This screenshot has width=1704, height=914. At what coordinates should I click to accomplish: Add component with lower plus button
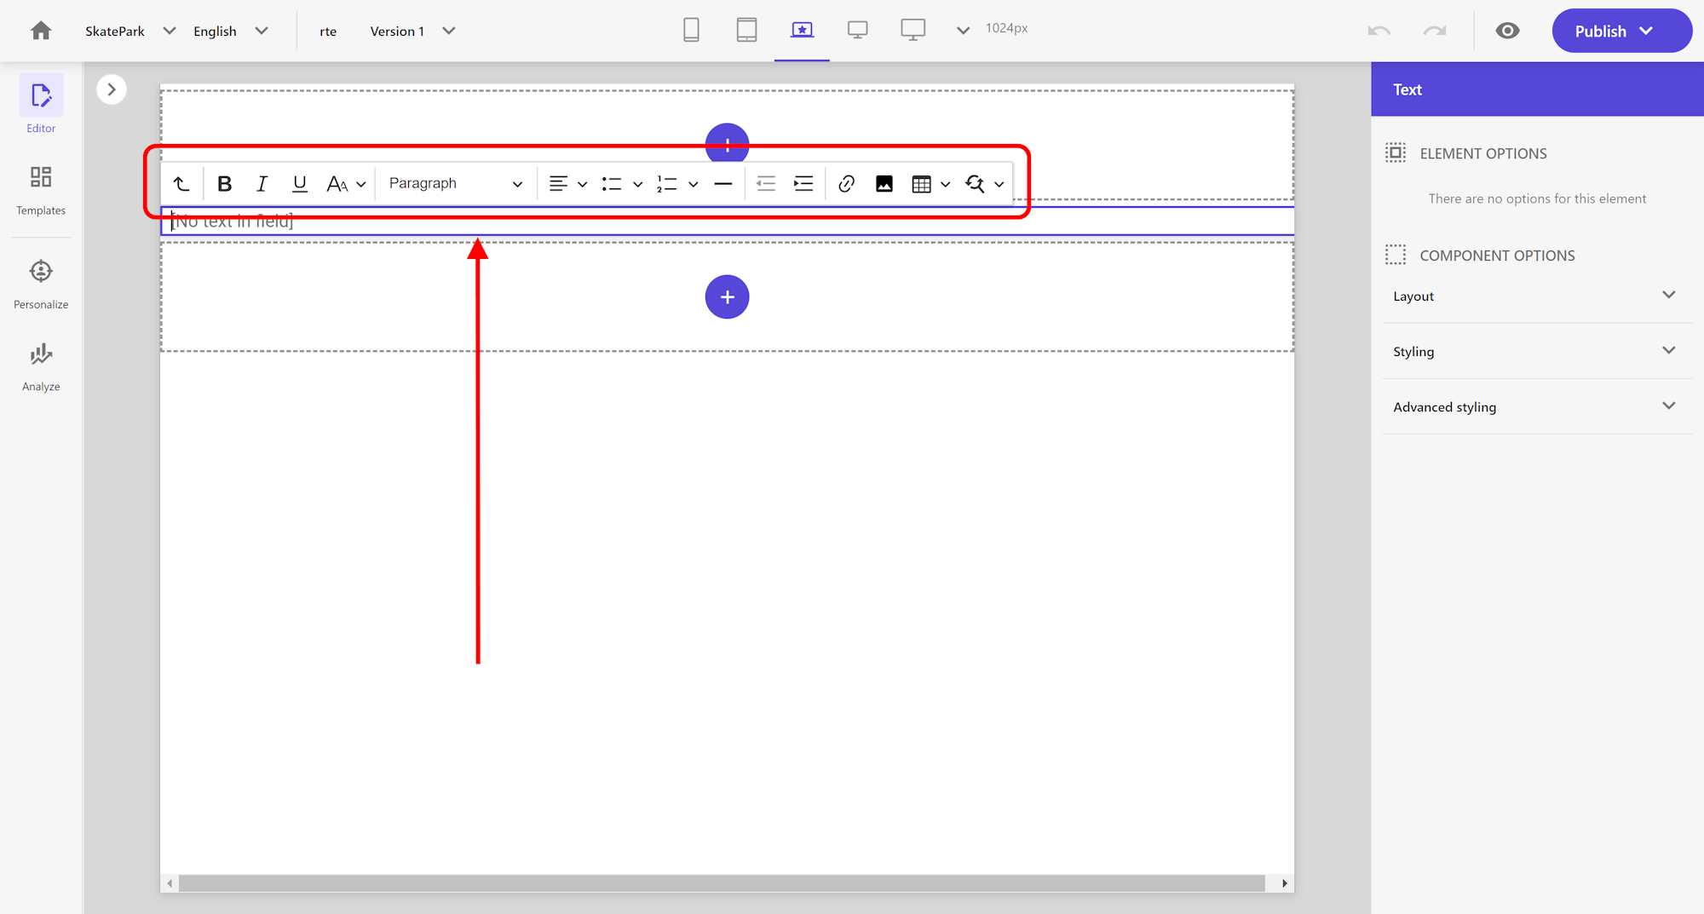727,297
